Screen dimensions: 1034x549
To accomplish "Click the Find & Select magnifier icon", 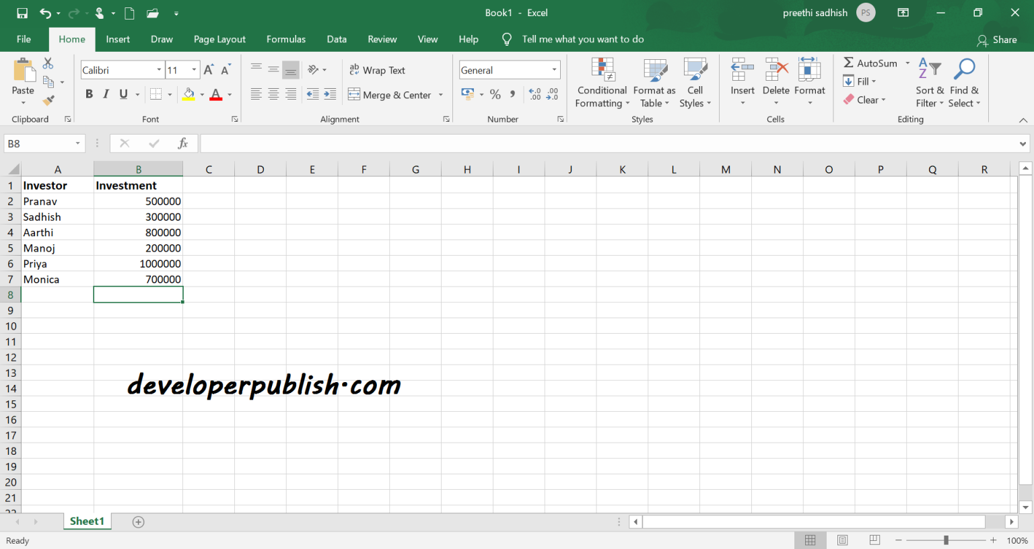I will 964,69.
